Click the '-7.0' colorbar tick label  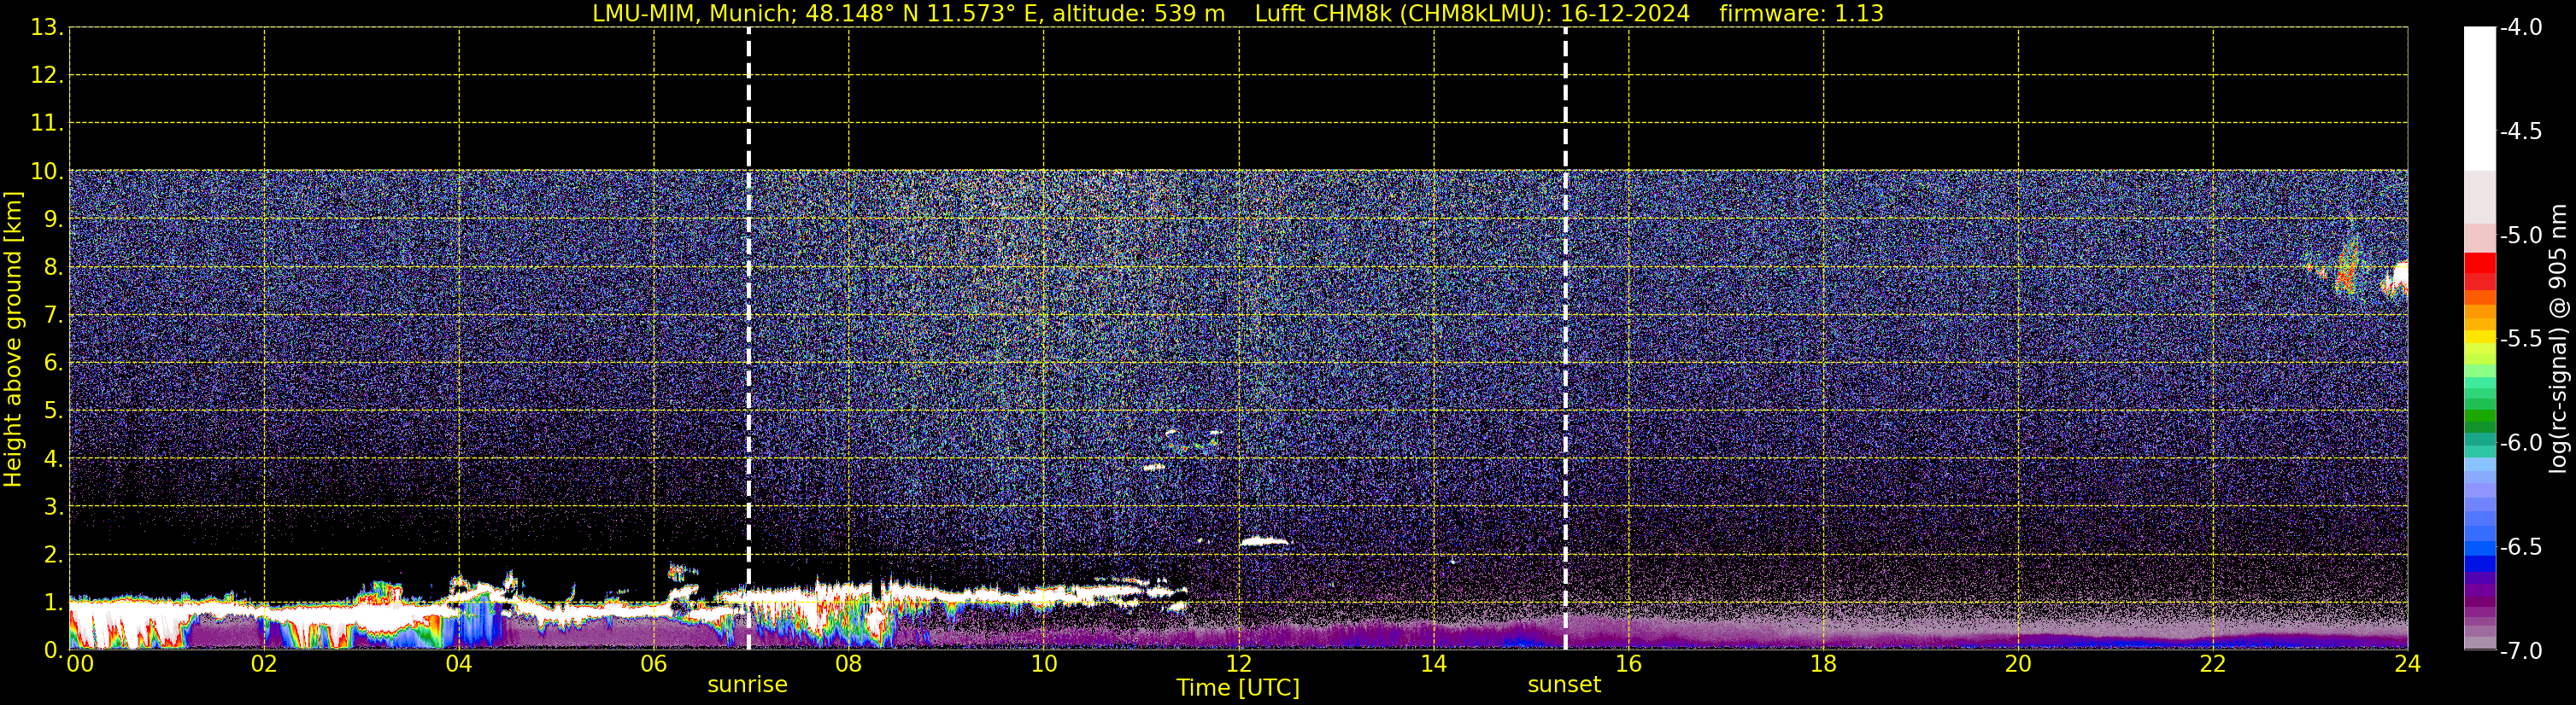tap(2520, 651)
